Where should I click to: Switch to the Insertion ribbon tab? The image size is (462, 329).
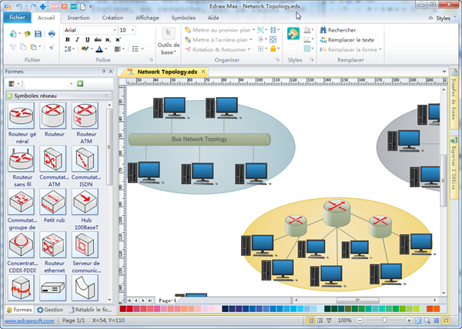point(78,17)
